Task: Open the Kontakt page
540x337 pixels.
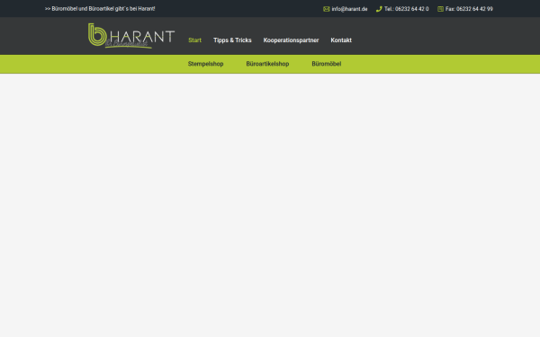Action: click(x=341, y=40)
